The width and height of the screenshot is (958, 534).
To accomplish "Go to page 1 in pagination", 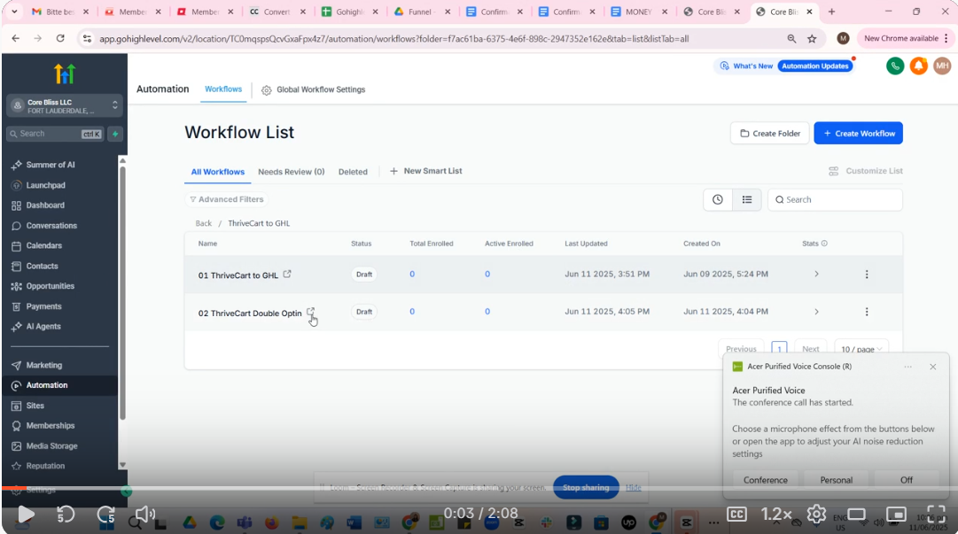I will [779, 348].
